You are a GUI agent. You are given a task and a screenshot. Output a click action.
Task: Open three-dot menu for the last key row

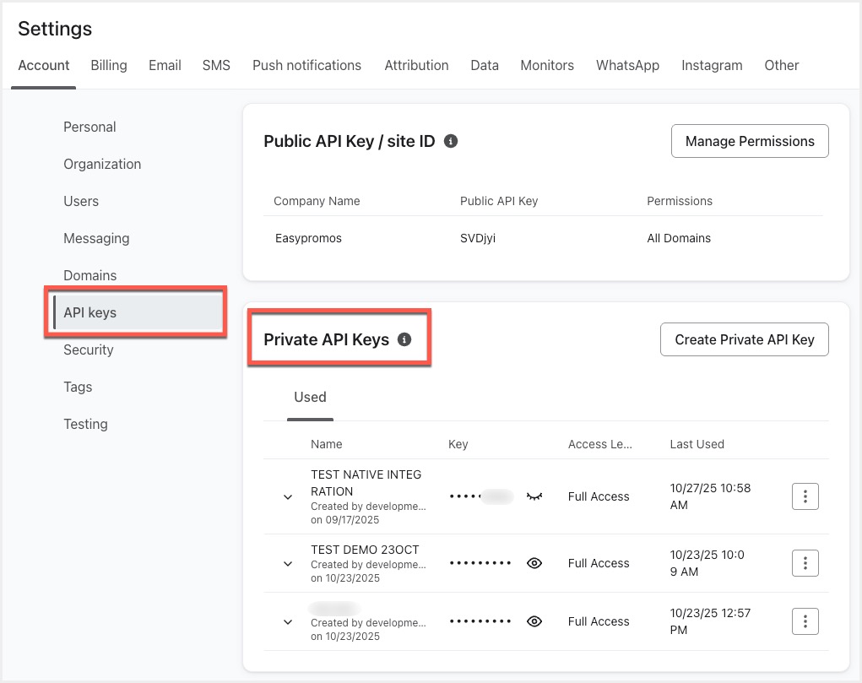click(805, 621)
